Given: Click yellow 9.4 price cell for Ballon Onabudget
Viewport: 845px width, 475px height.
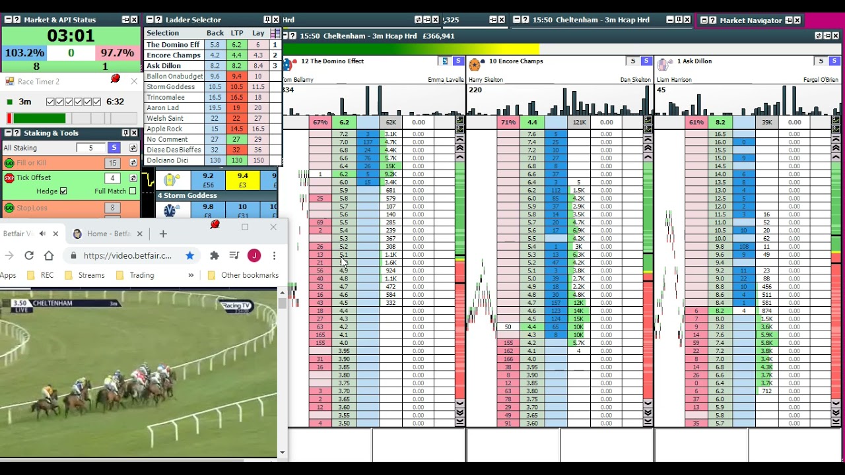Looking at the screenshot, I should (x=242, y=179).
